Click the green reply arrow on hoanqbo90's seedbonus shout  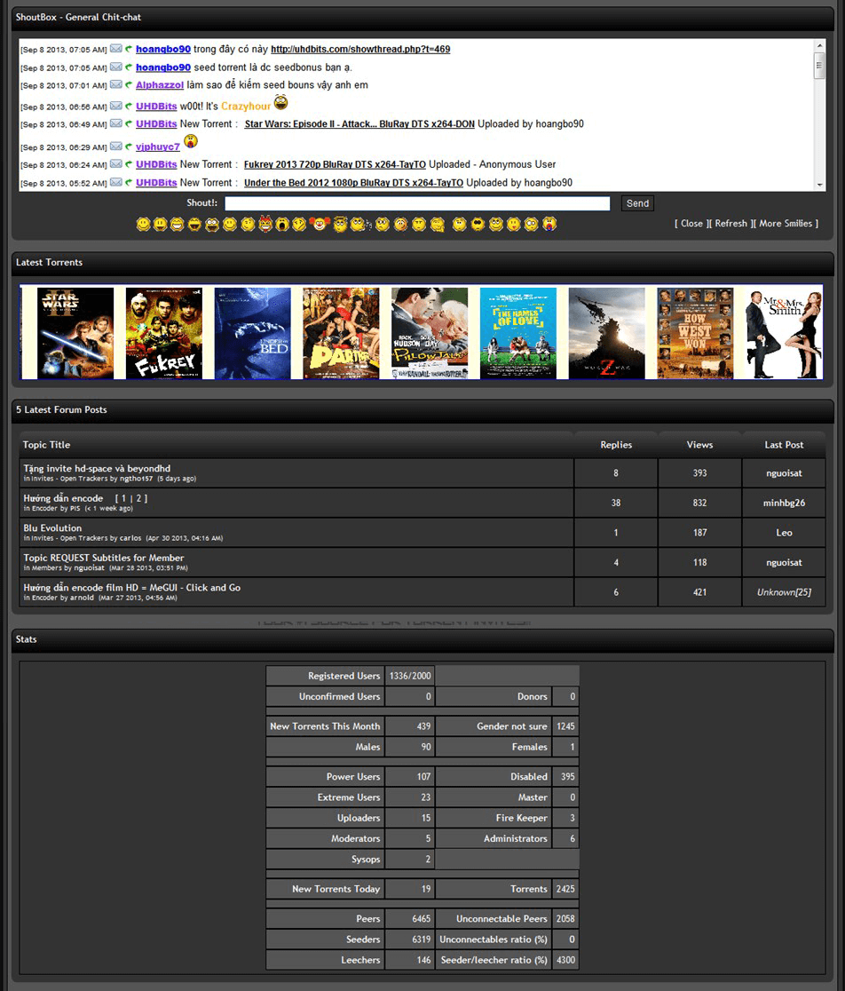pyautogui.click(x=129, y=67)
